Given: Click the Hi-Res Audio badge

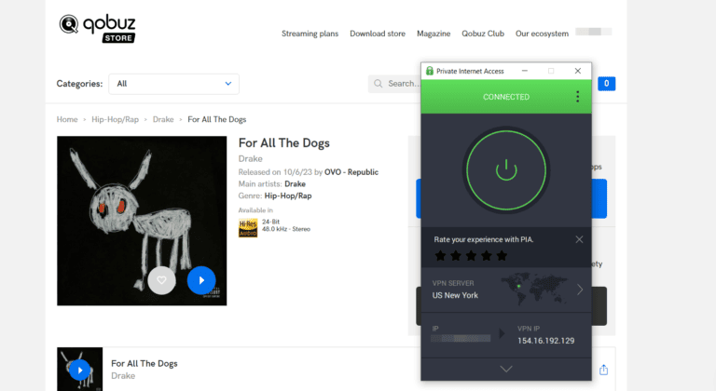Looking at the screenshot, I should click(x=248, y=228).
